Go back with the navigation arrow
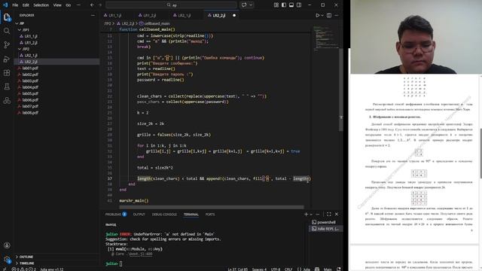The height and width of the screenshot is (271, 482). [x=92, y=5]
